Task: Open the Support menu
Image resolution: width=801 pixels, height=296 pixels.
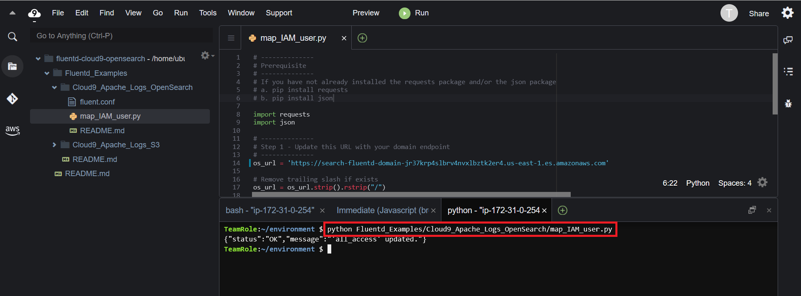Action: point(279,13)
